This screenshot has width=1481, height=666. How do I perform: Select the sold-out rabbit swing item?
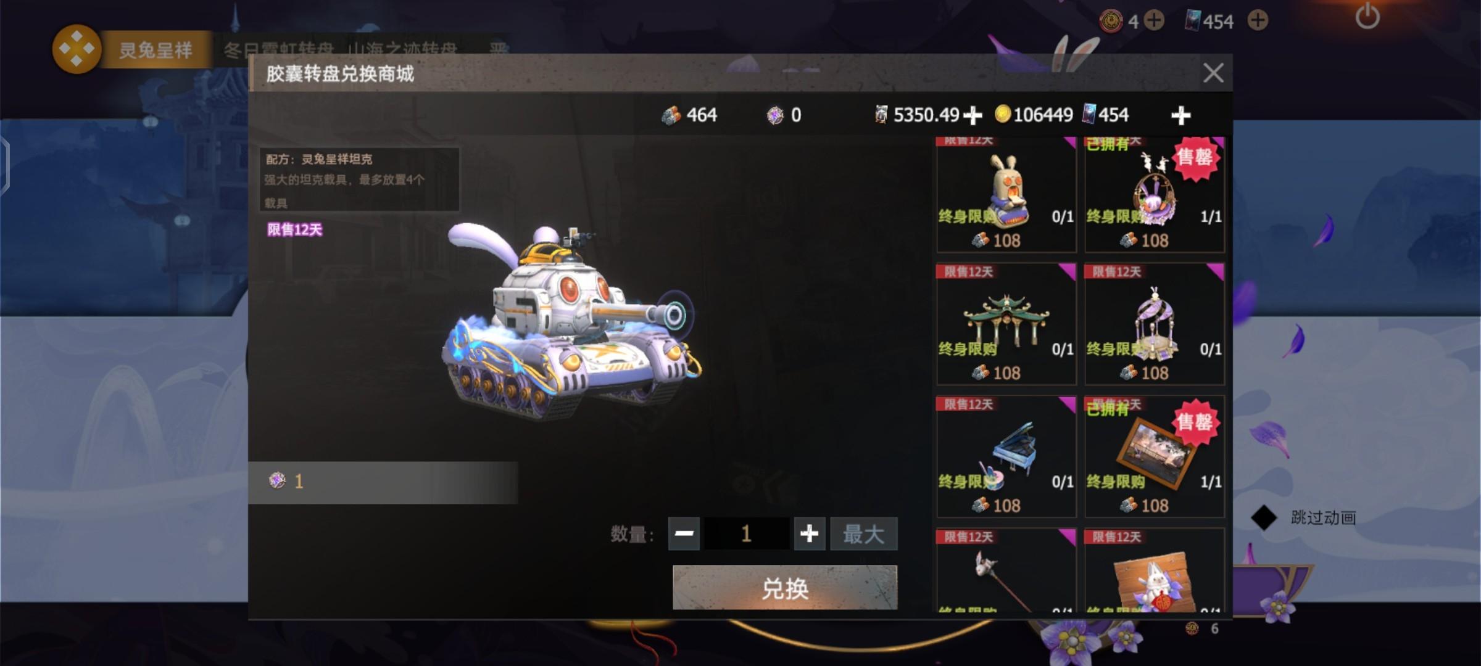[1155, 194]
